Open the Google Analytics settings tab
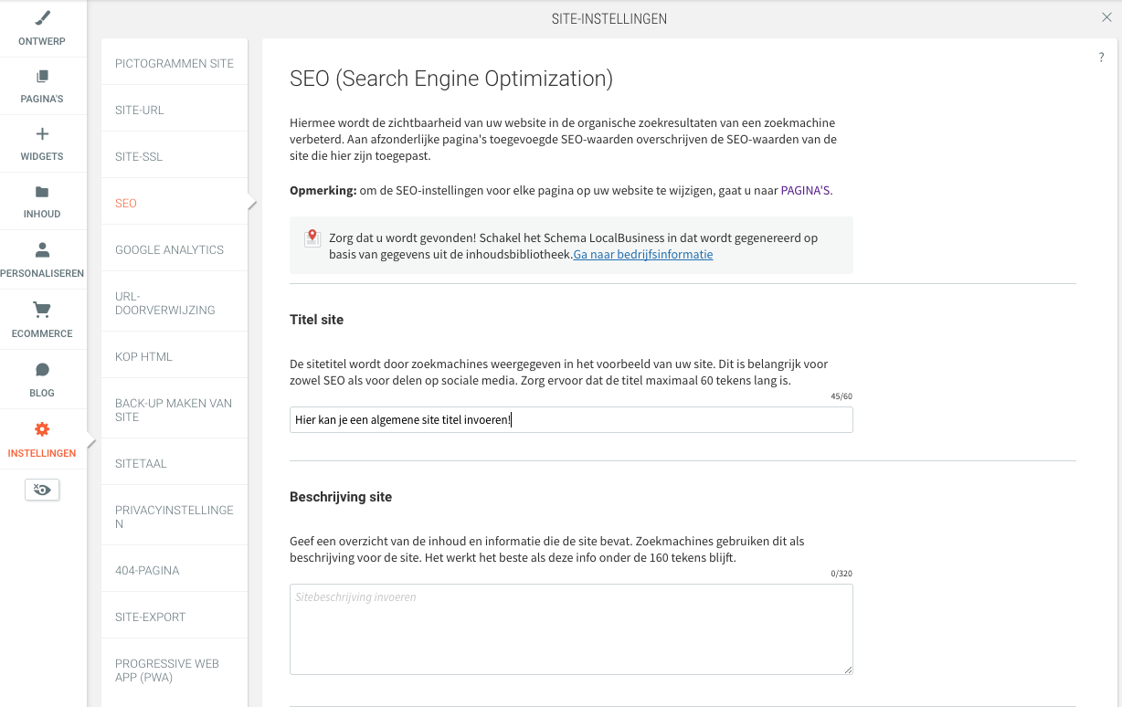 [x=169, y=249]
